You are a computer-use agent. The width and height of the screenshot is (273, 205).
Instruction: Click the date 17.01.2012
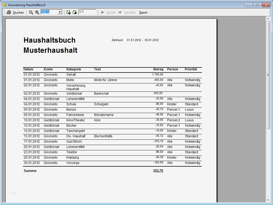tap(32, 142)
